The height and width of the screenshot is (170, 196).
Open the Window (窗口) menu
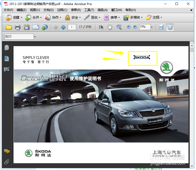[x=116, y=10]
